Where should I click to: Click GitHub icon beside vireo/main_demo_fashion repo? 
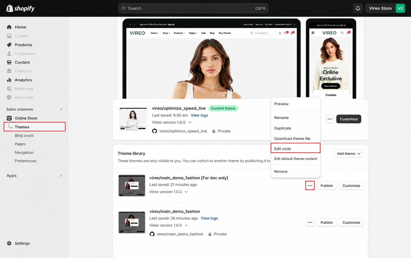(152, 234)
